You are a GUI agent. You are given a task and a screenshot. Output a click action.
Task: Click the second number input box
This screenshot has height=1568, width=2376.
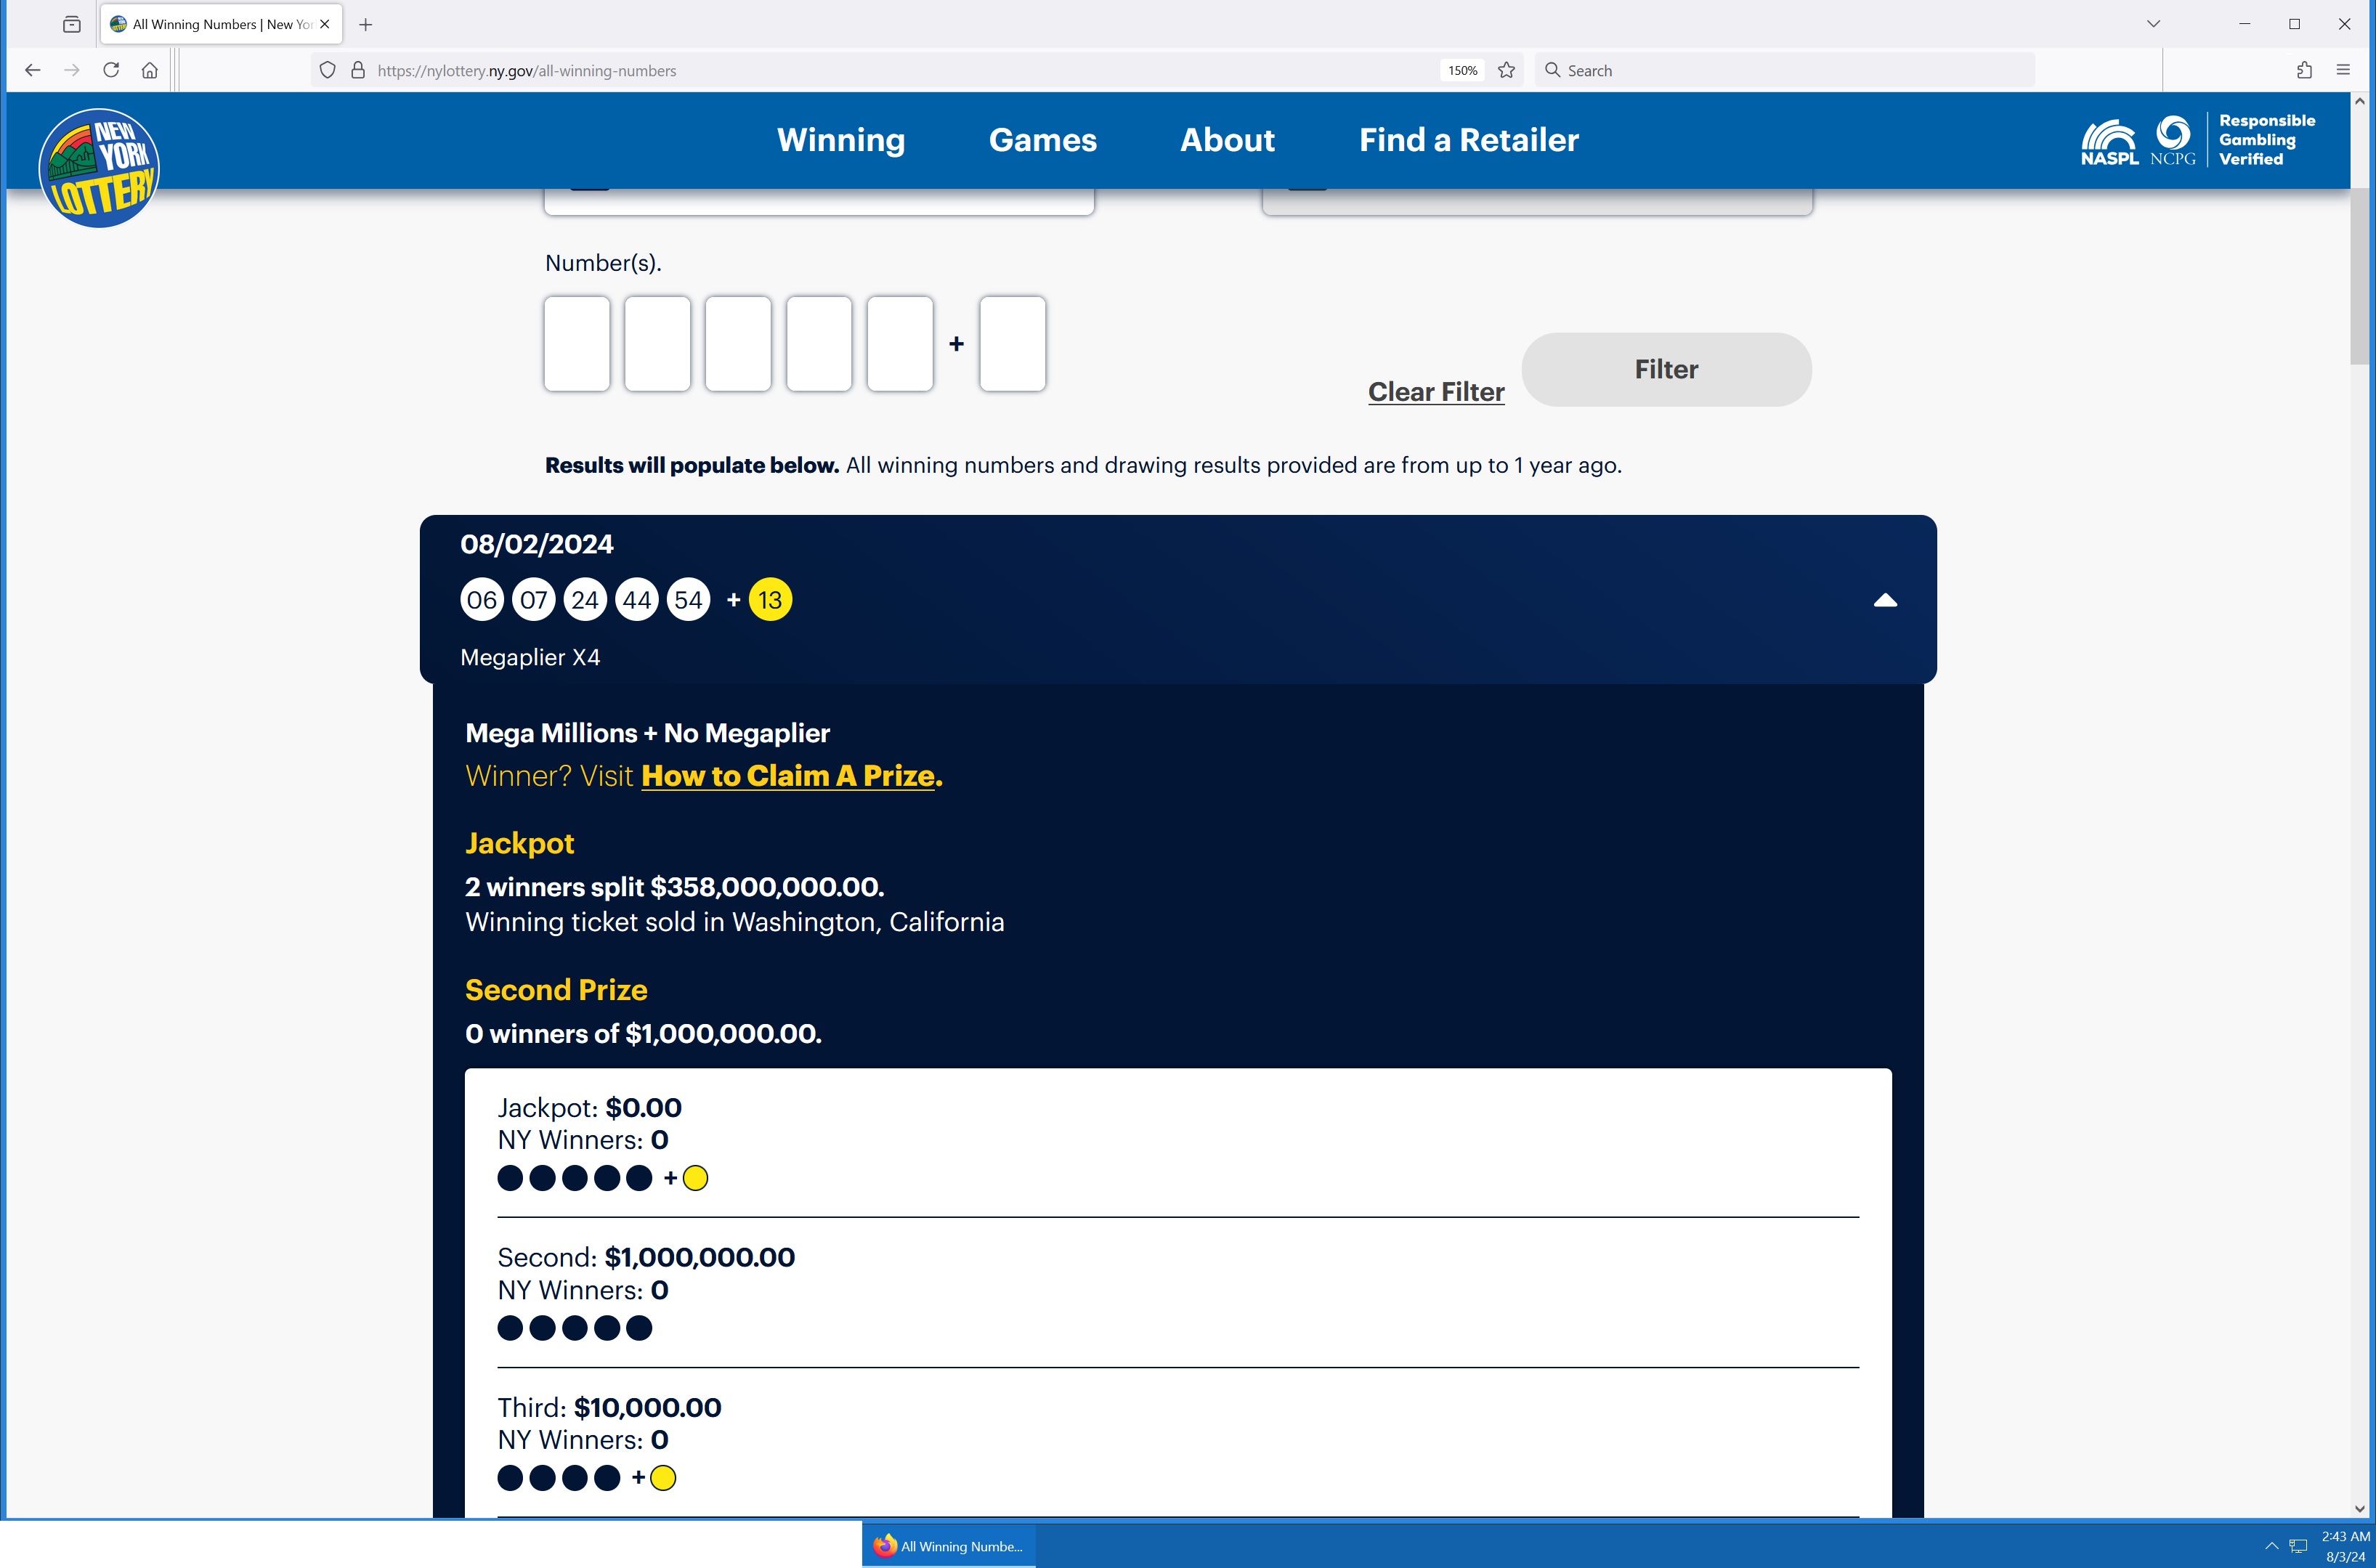[658, 343]
